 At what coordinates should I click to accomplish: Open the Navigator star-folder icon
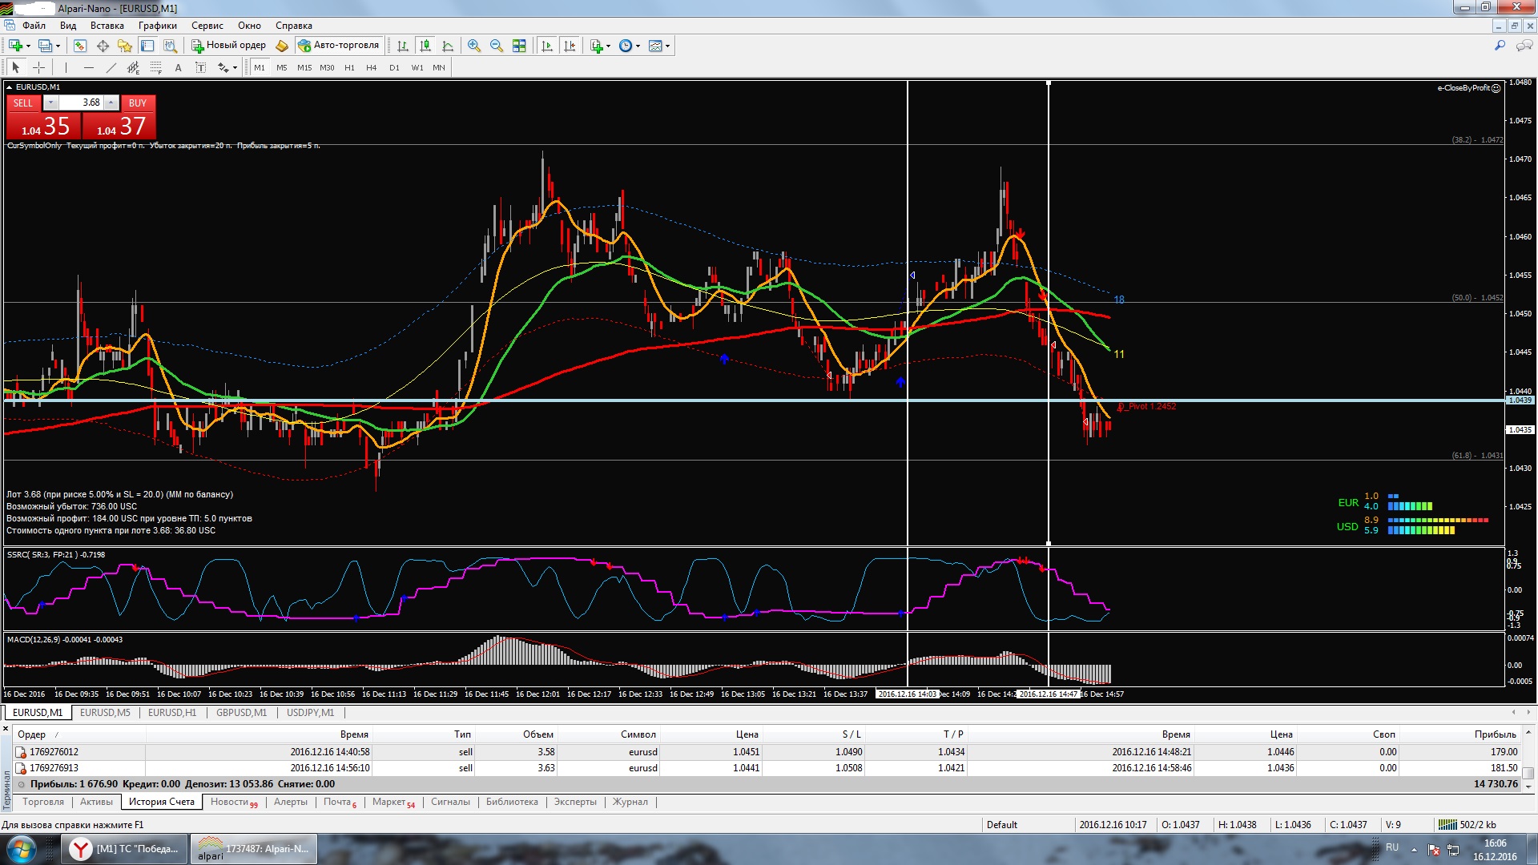124,46
